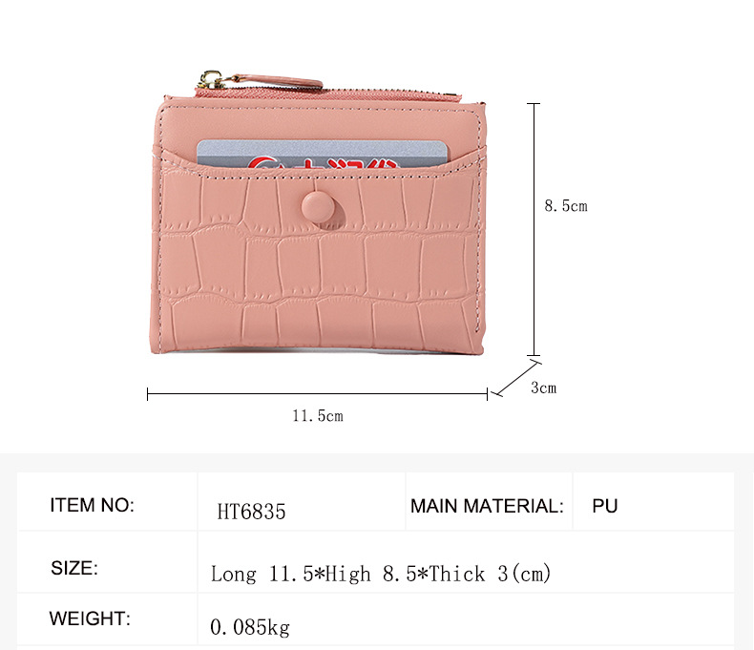This screenshot has width=754, height=650.
Task: Click the round snap button on wallet
Action: 318,207
